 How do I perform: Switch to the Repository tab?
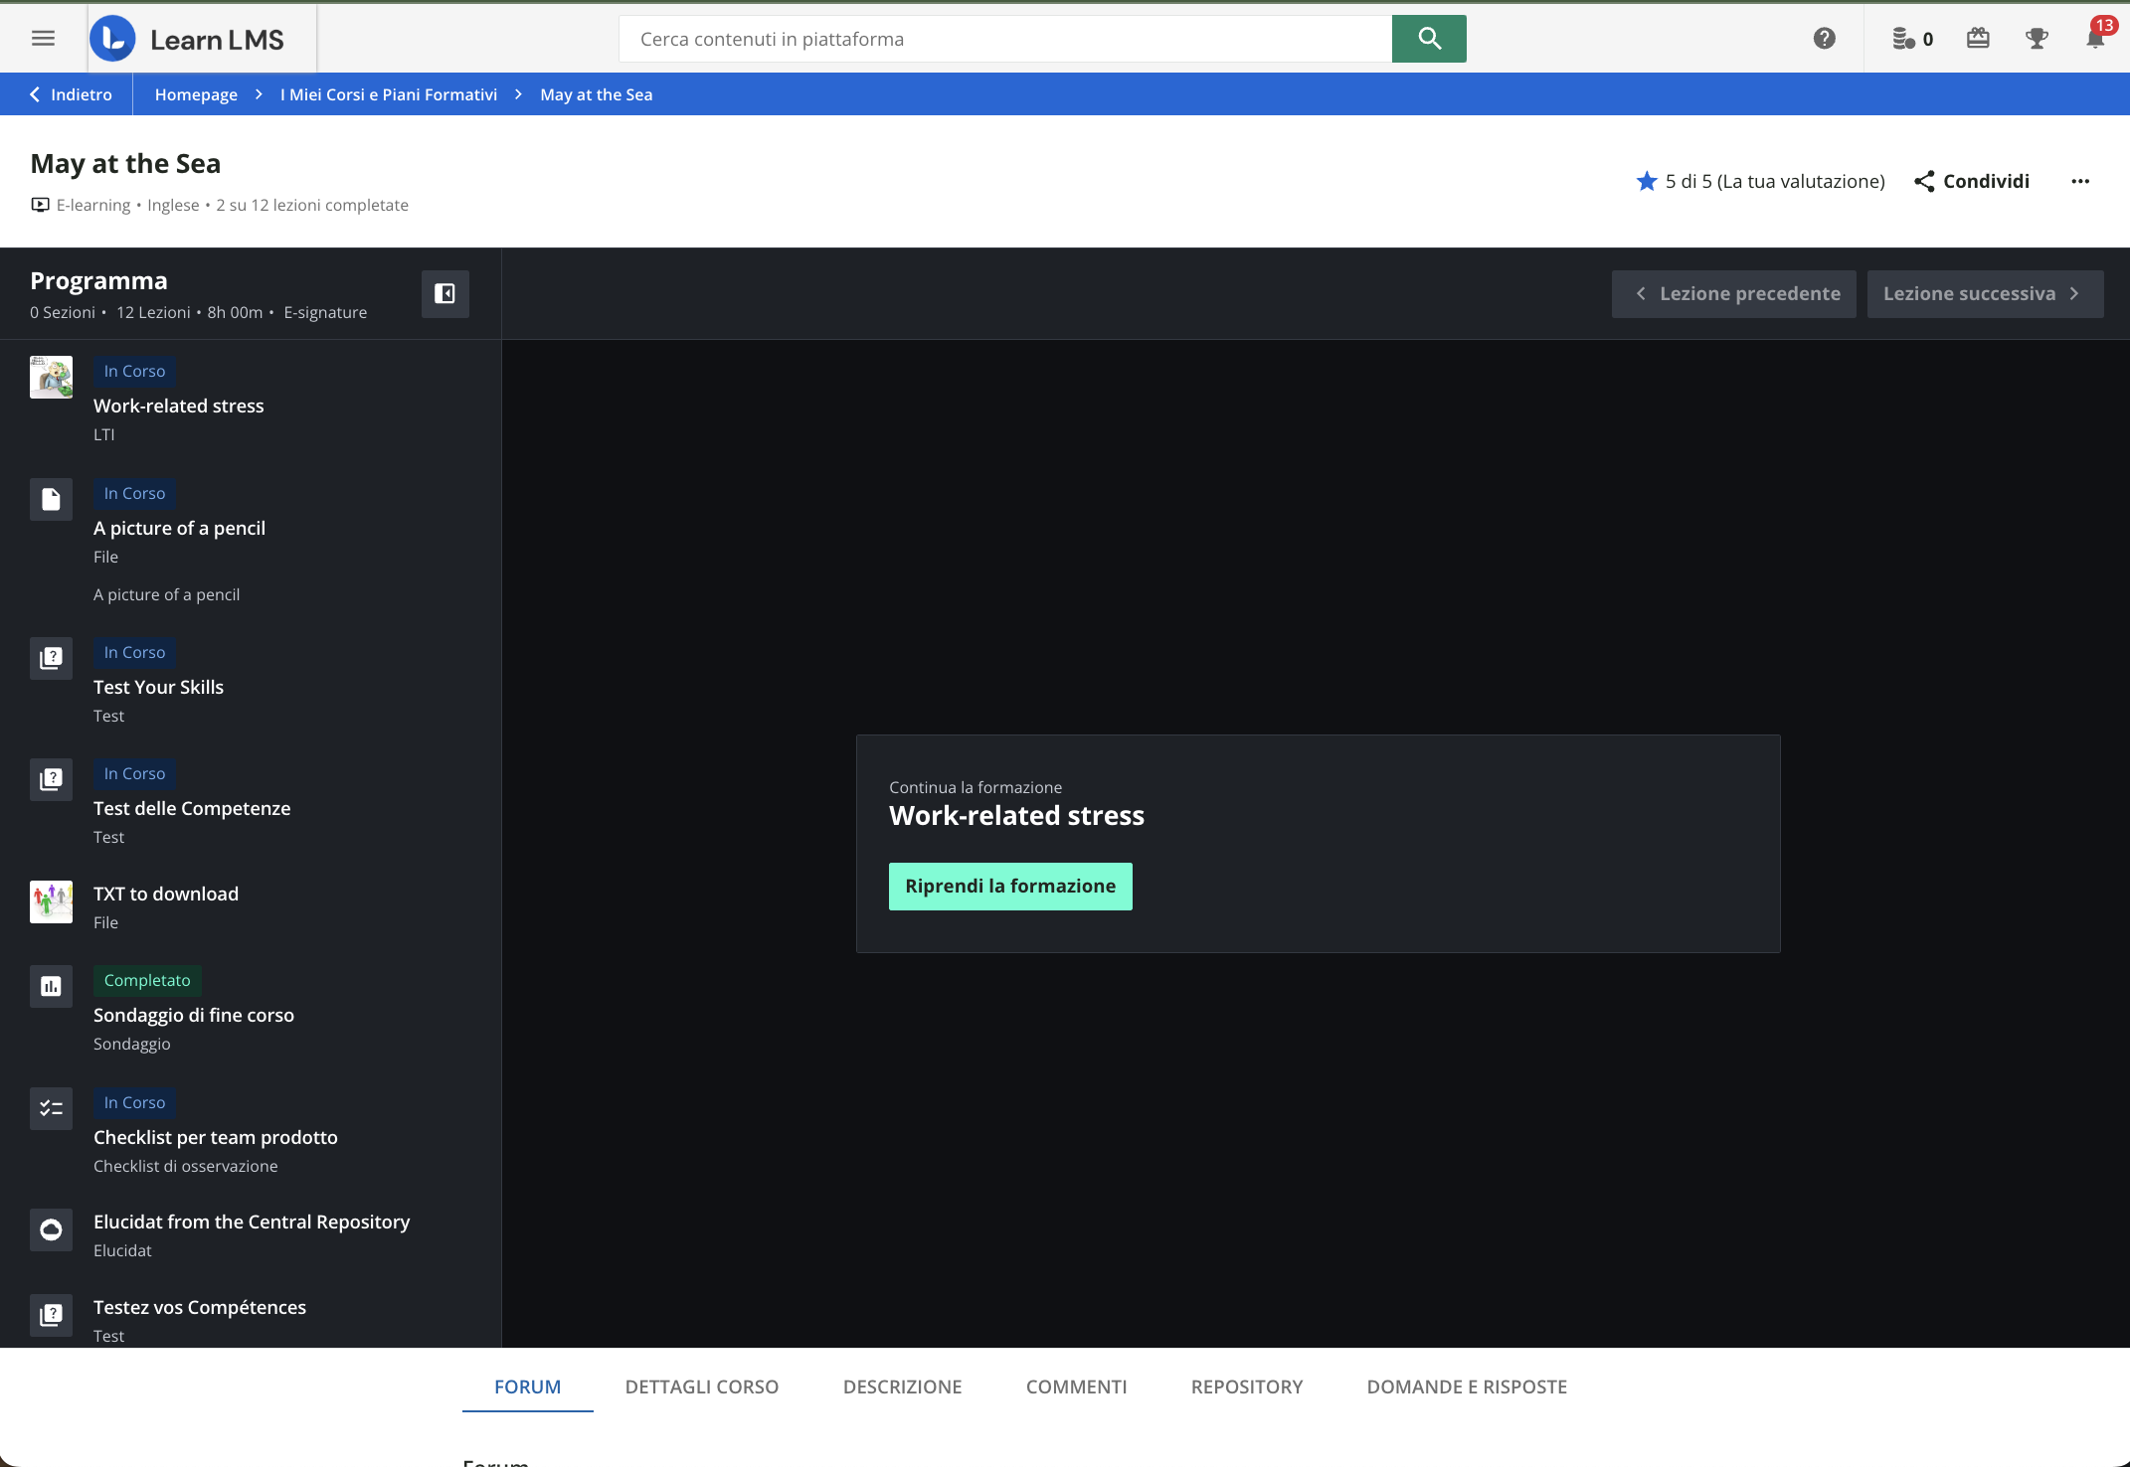coord(1246,1386)
